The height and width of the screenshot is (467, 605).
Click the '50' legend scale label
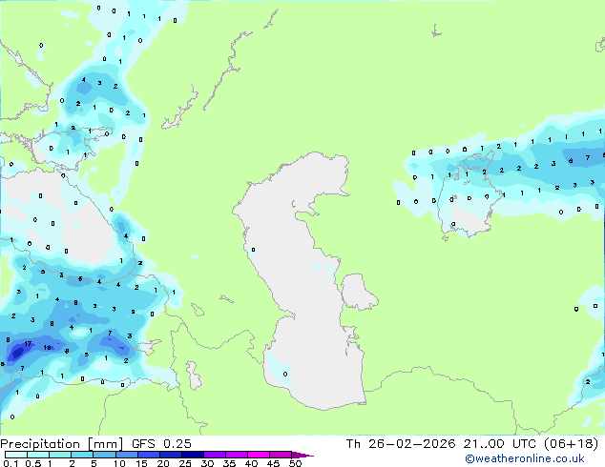click(x=296, y=463)
